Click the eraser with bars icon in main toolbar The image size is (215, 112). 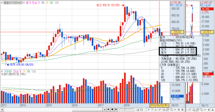click(163, 109)
